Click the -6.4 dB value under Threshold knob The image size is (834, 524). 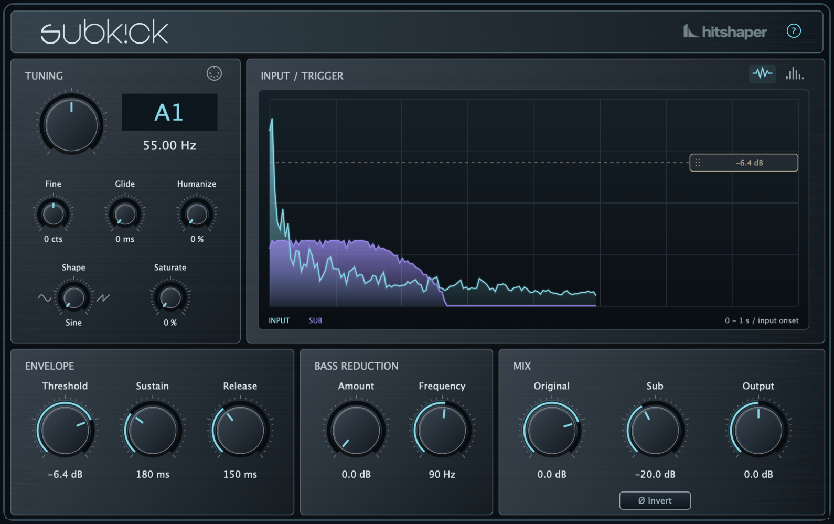(x=65, y=474)
